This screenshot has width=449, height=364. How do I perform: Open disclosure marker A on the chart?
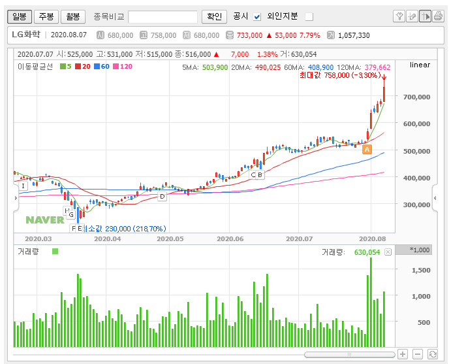pos(367,150)
